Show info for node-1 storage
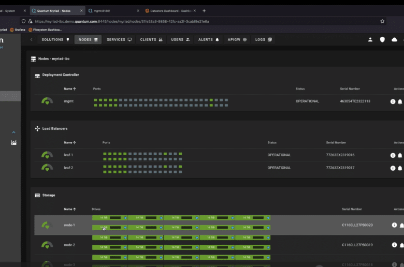The width and height of the screenshot is (404, 267). click(x=394, y=225)
